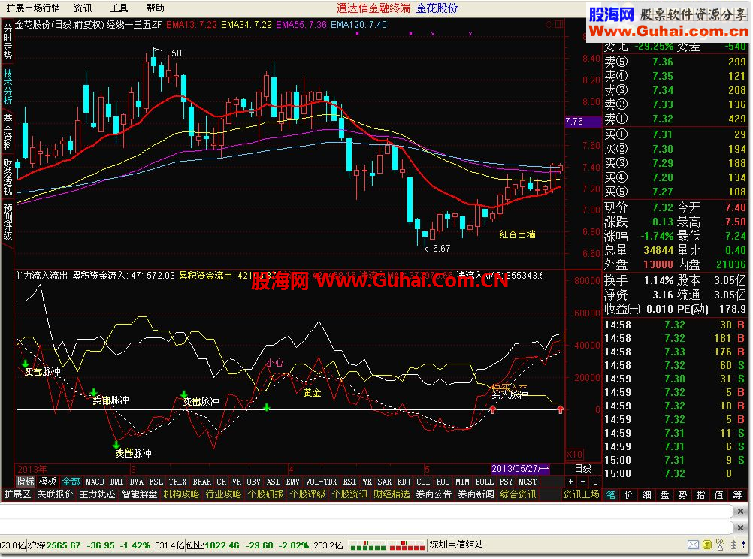
Task: Open the 帮助 menu
Action: pyautogui.click(x=155, y=8)
